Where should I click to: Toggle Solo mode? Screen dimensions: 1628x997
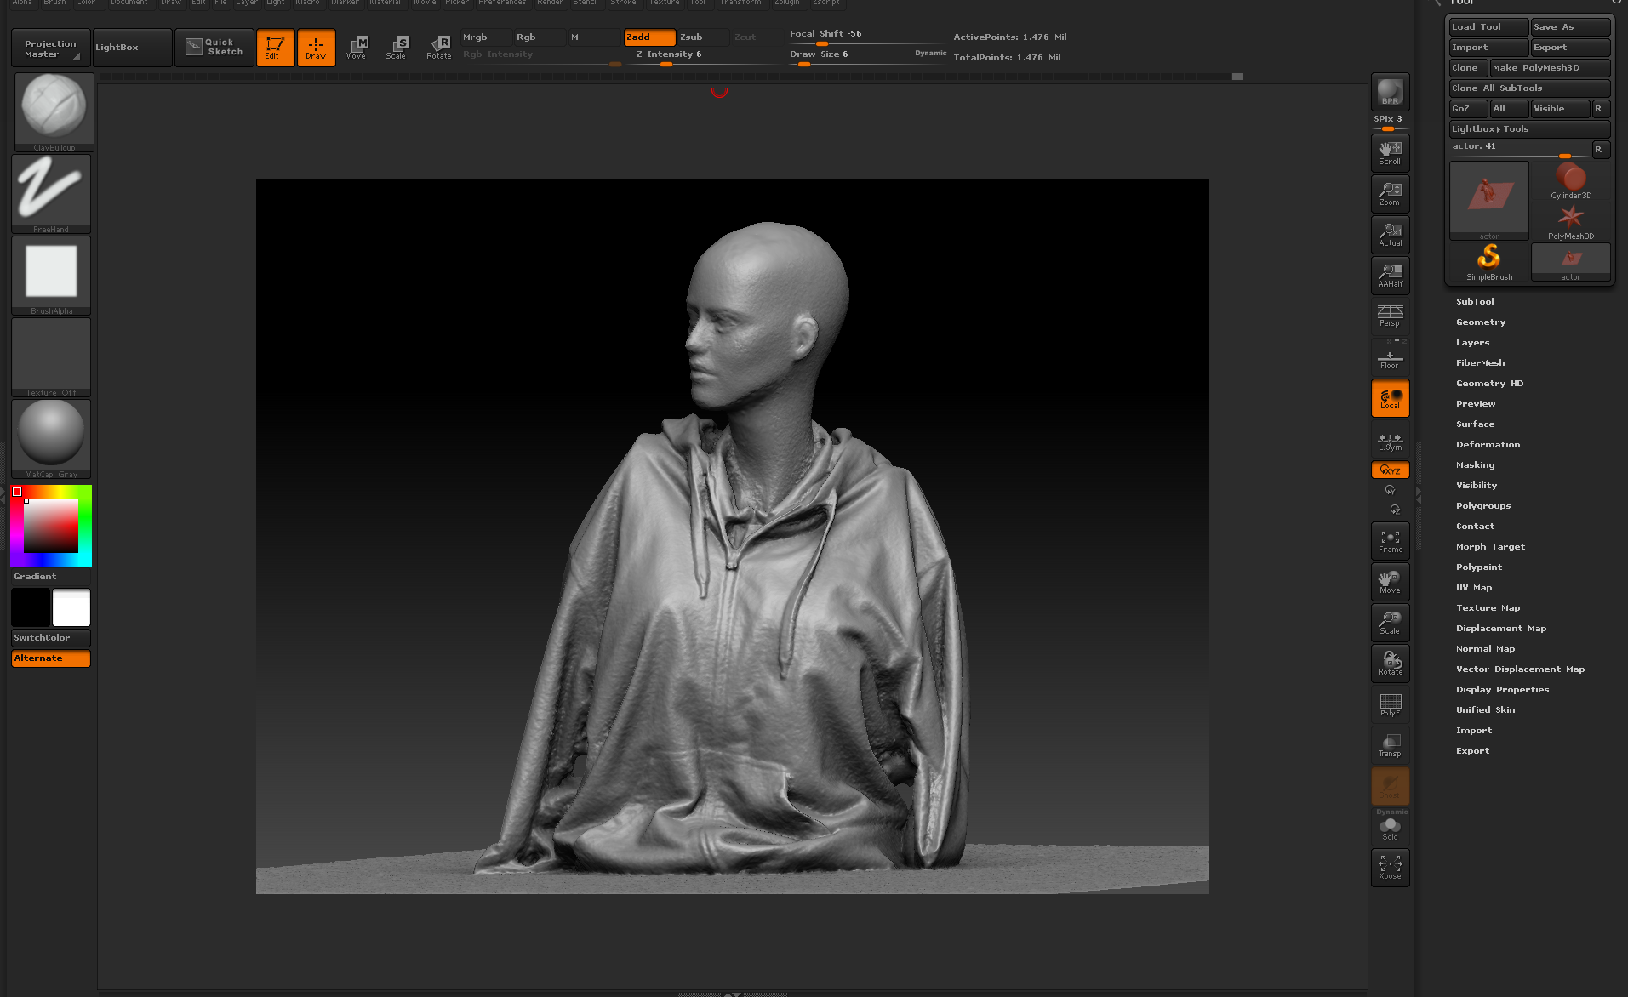[1390, 829]
